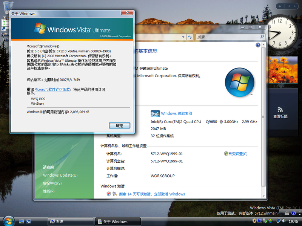This screenshot has height=226, width=302.
Task: Open Windows Update(U) link
Action: coord(60,175)
